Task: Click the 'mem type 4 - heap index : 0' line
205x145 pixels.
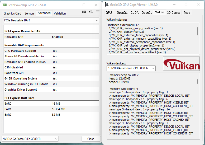Action: [x=138, y=123]
